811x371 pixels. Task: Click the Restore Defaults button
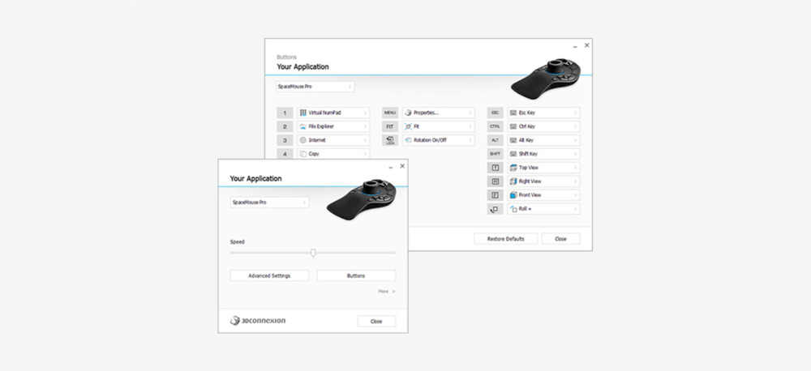click(x=506, y=239)
